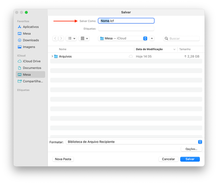Click the Hoje 14:35 modification date
218x184 pixels.
(144, 57)
